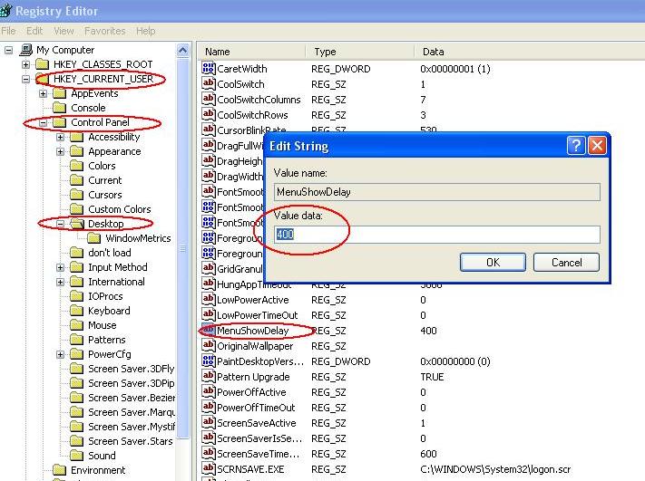The image size is (645, 481).
Task: Click the Environment folder icon
Action: (x=60, y=470)
